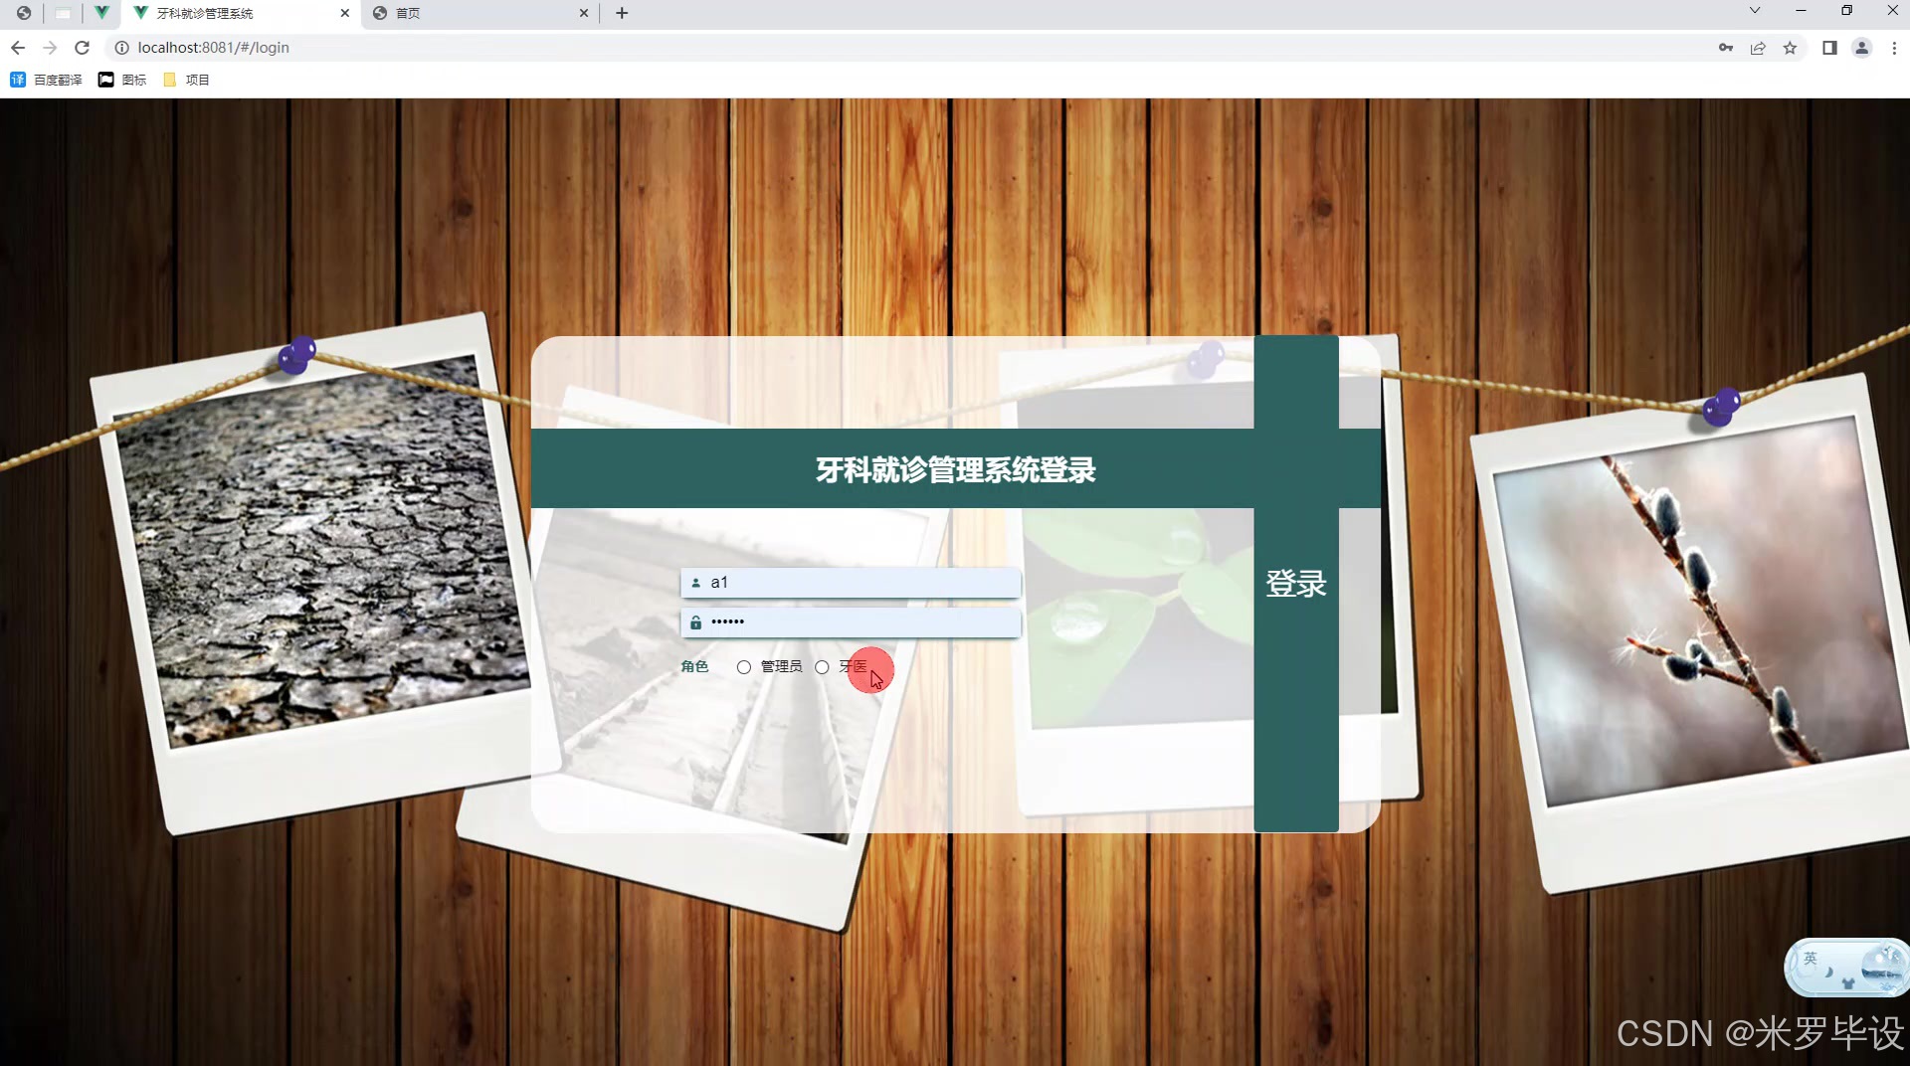This screenshot has width=1910, height=1066.
Task: Click the pinned blank page tab
Action: (x=63, y=13)
